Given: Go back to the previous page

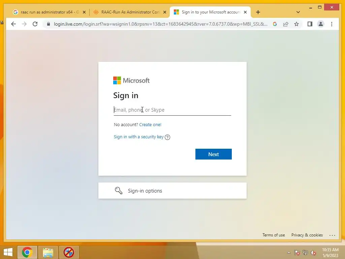Looking at the screenshot, I should 13,24.
